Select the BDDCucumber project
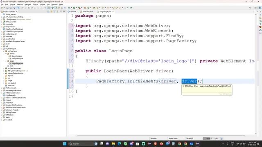The image size is (262, 147). (11, 22)
